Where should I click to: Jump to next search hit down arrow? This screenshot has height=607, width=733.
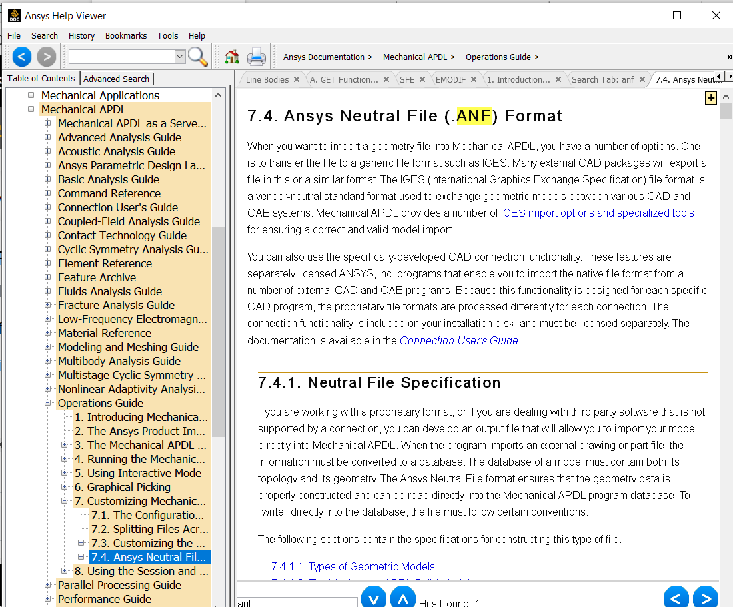[x=374, y=598]
